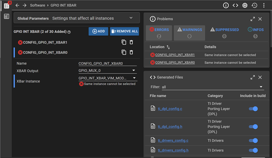Open the history clock icon
This screenshot has height=158, width=272.
coord(254,6)
